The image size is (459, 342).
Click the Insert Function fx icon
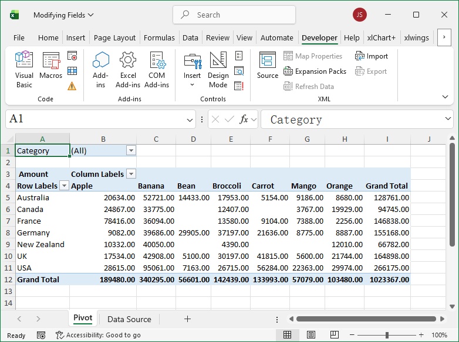244,119
